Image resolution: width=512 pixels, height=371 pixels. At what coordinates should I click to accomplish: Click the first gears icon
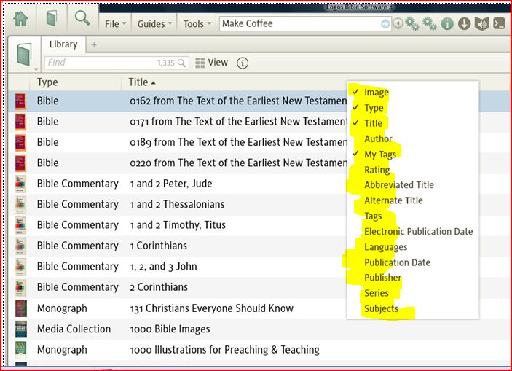412,23
